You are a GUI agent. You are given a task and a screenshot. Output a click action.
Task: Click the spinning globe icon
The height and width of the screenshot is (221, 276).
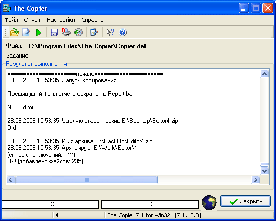(209, 202)
